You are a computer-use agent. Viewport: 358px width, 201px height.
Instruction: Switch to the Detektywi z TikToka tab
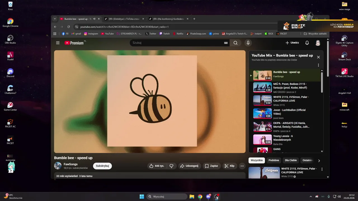click(x=124, y=19)
